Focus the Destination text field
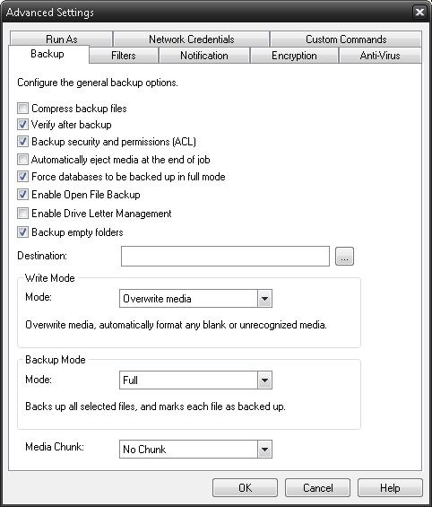This screenshot has height=507, width=432. click(x=225, y=257)
